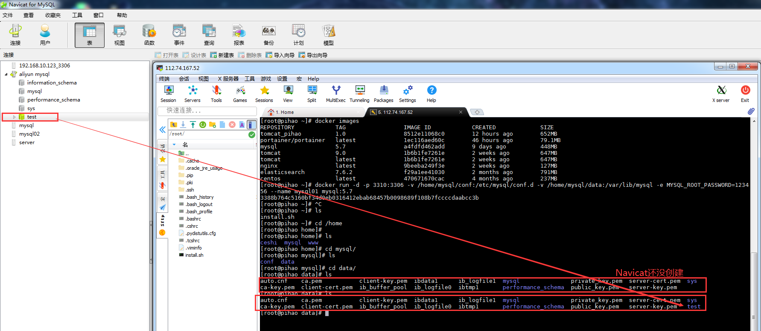Click the red Exit power icon
This screenshot has width=761, height=331.
[745, 94]
